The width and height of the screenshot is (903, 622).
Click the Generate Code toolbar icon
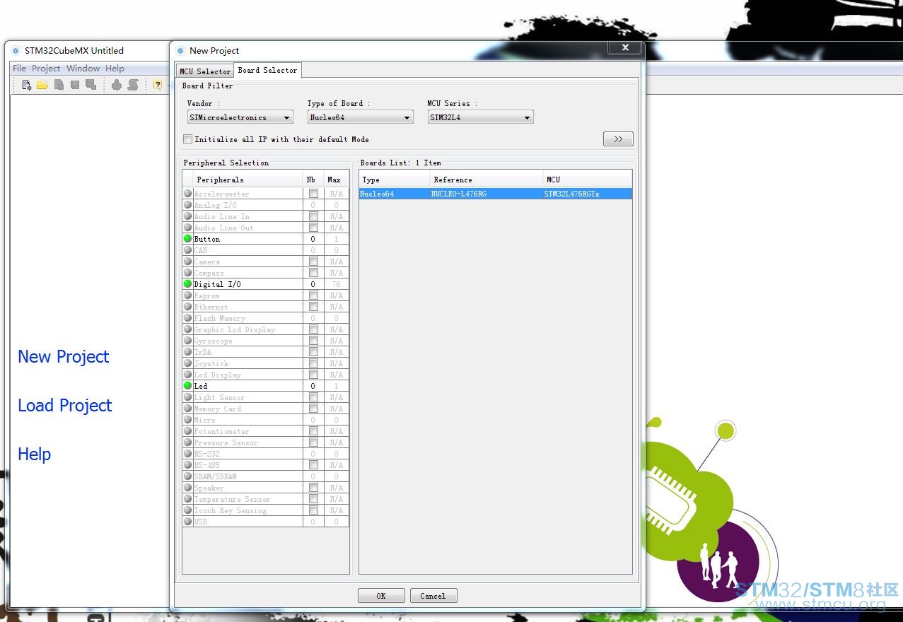(x=117, y=85)
